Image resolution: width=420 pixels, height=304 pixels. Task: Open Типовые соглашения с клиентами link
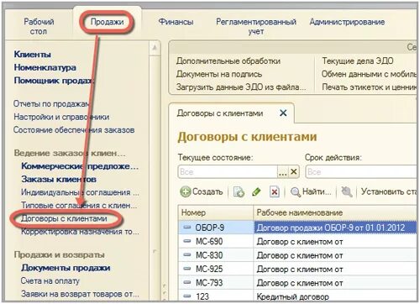[x=79, y=206]
